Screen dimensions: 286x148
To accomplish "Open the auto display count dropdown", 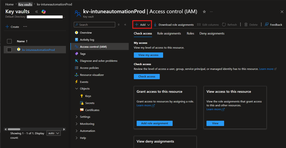I will tap(54, 133).
